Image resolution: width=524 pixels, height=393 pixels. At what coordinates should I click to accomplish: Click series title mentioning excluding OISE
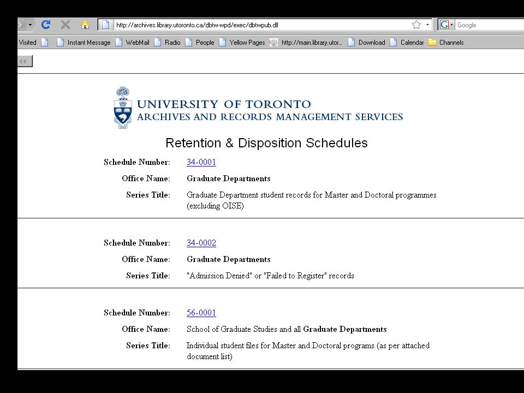[x=312, y=200]
